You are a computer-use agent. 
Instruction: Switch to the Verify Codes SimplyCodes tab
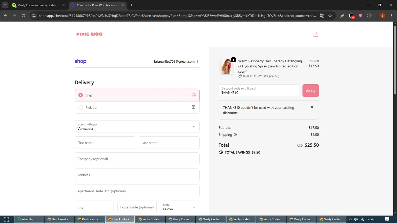click(37, 5)
